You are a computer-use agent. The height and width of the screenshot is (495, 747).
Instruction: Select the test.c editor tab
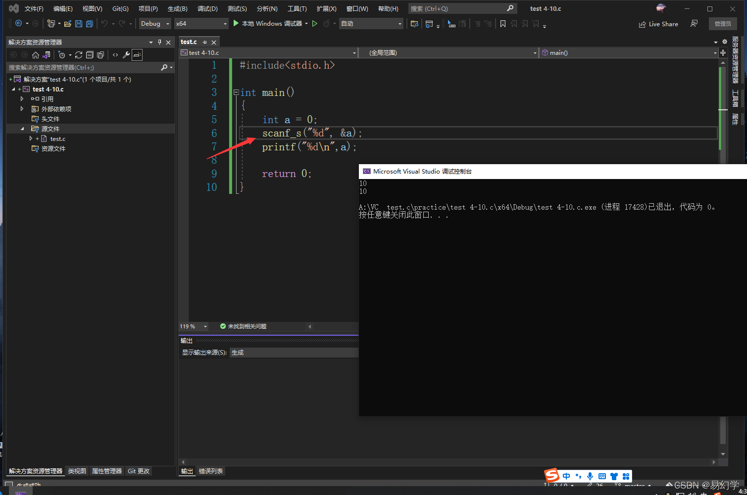click(189, 42)
